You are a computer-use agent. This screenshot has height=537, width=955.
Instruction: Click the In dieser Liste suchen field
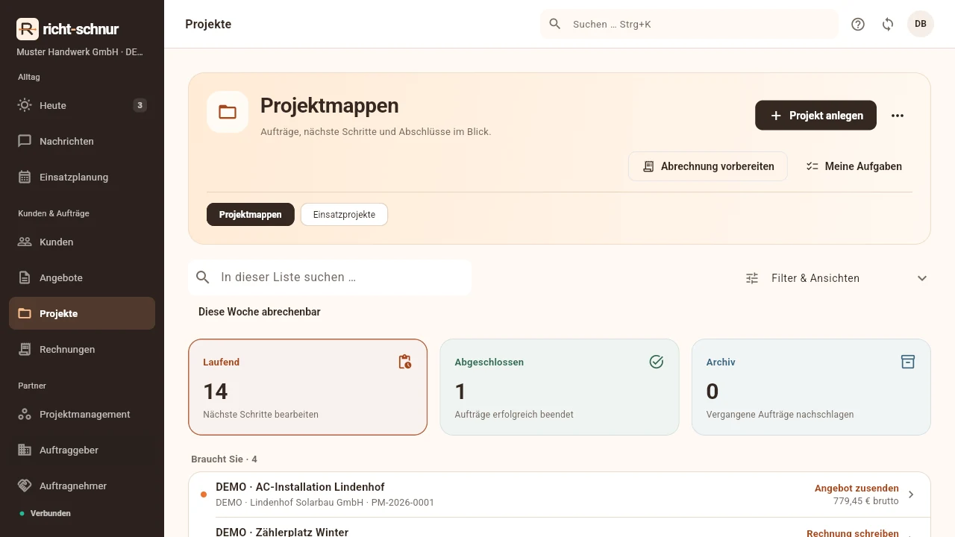point(330,277)
